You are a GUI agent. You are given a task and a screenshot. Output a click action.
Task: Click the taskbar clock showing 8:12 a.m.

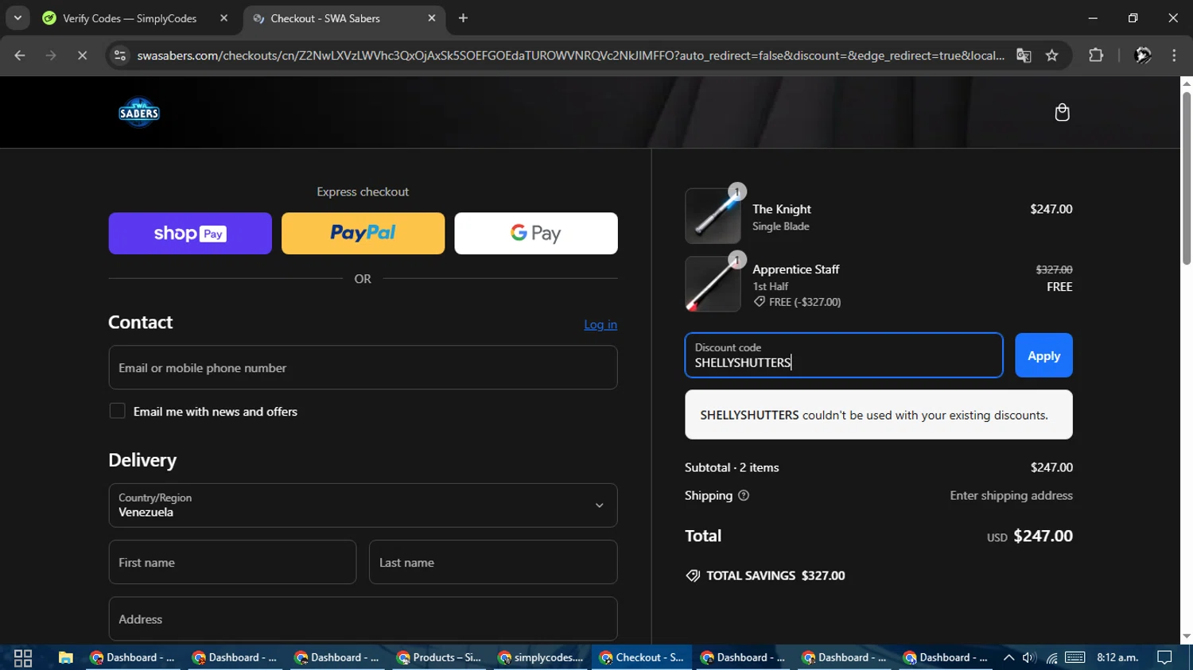(1117, 657)
